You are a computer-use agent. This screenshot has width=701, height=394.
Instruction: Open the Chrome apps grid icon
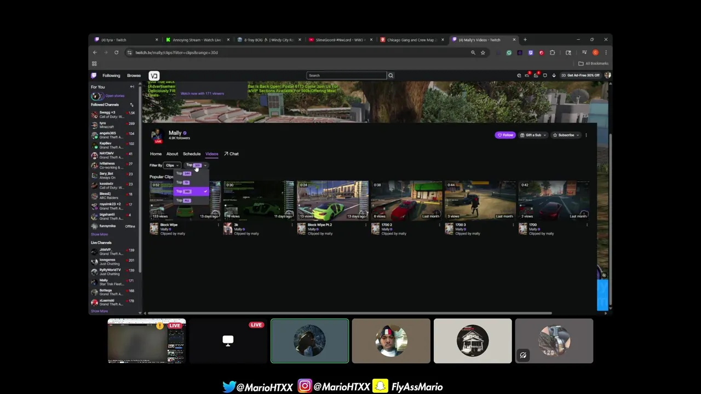(94, 63)
